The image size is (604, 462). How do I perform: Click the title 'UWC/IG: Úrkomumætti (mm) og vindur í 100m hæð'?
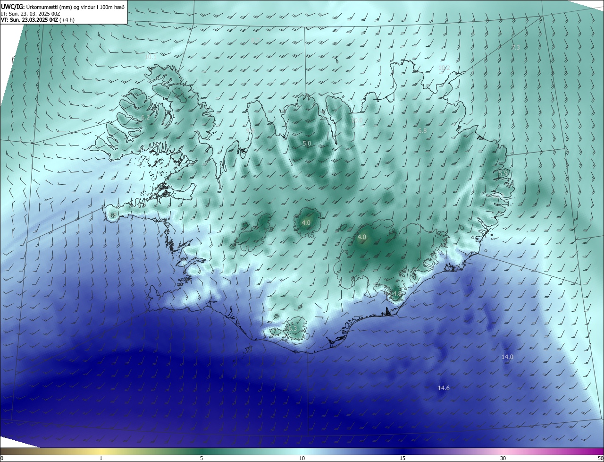coord(63,6)
